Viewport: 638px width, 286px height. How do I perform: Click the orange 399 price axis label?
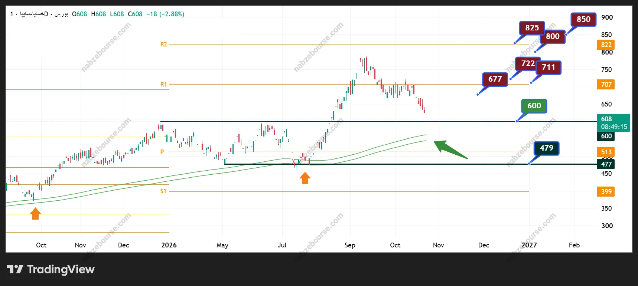coord(606,192)
